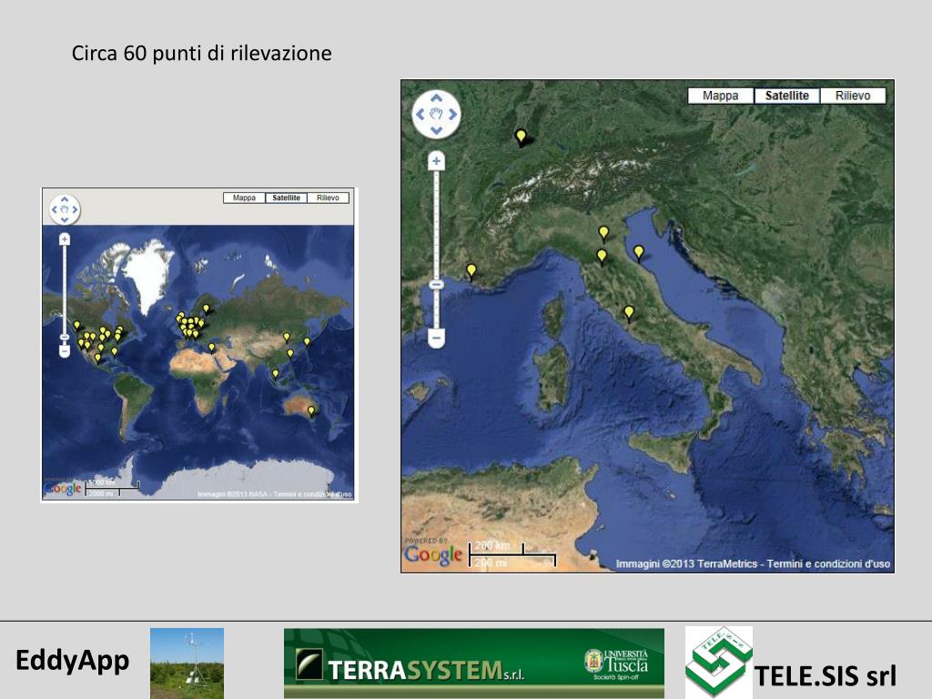Select the marker north of the Alps

pos(521,137)
